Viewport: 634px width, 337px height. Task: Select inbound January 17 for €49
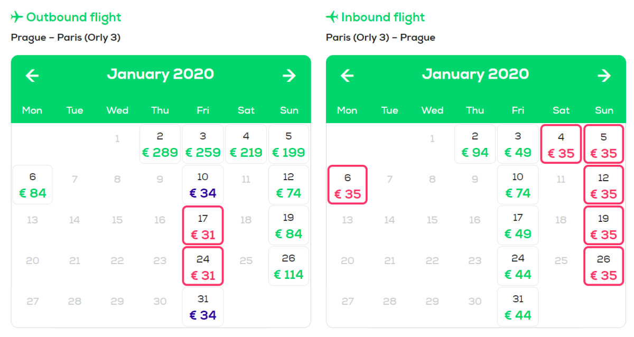tap(518, 226)
